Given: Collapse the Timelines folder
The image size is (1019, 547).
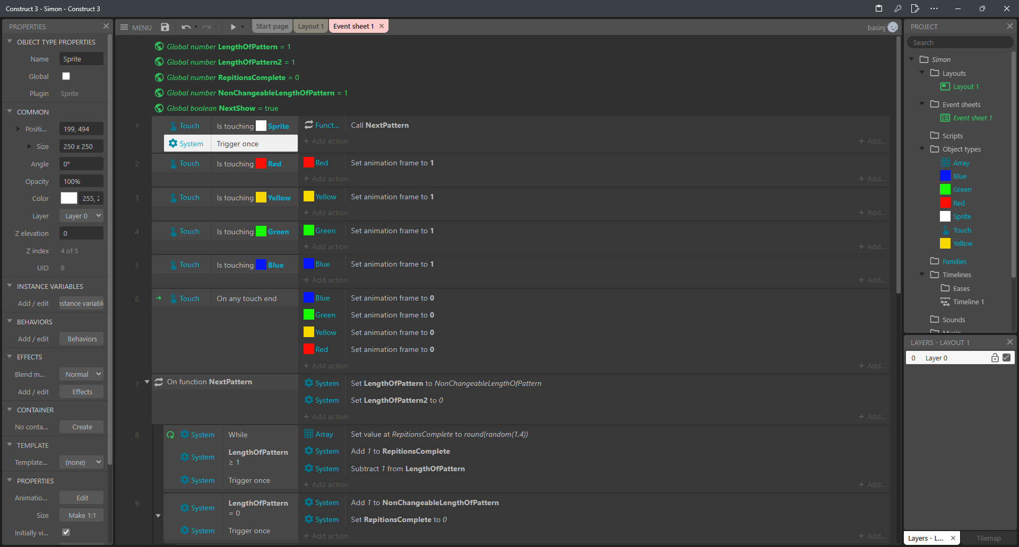Looking at the screenshot, I should pyautogui.click(x=922, y=274).
